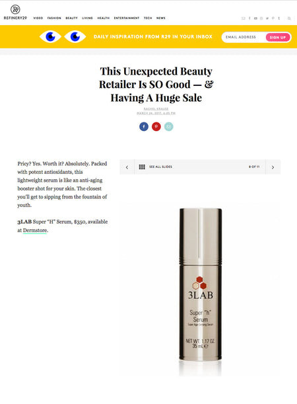Visit Refinery29 Tumblr from header icons
Viewport: 297px width, 404px height.
(279, 19)
